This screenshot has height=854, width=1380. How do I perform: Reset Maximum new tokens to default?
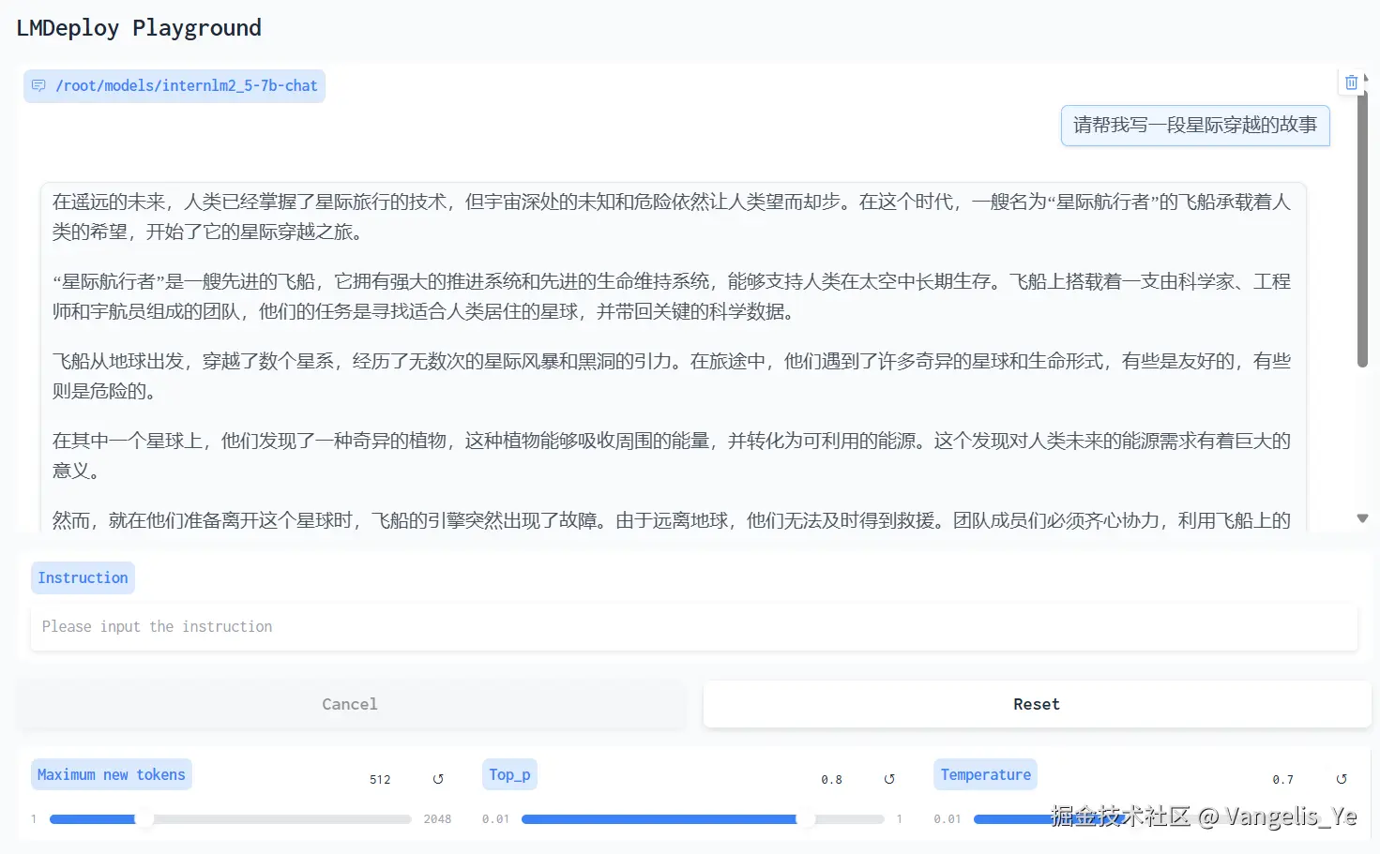(438, 779)
